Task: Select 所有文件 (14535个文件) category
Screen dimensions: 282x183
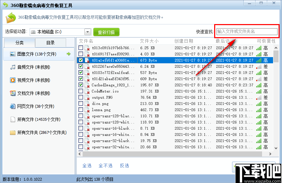Action: (39, 119)
